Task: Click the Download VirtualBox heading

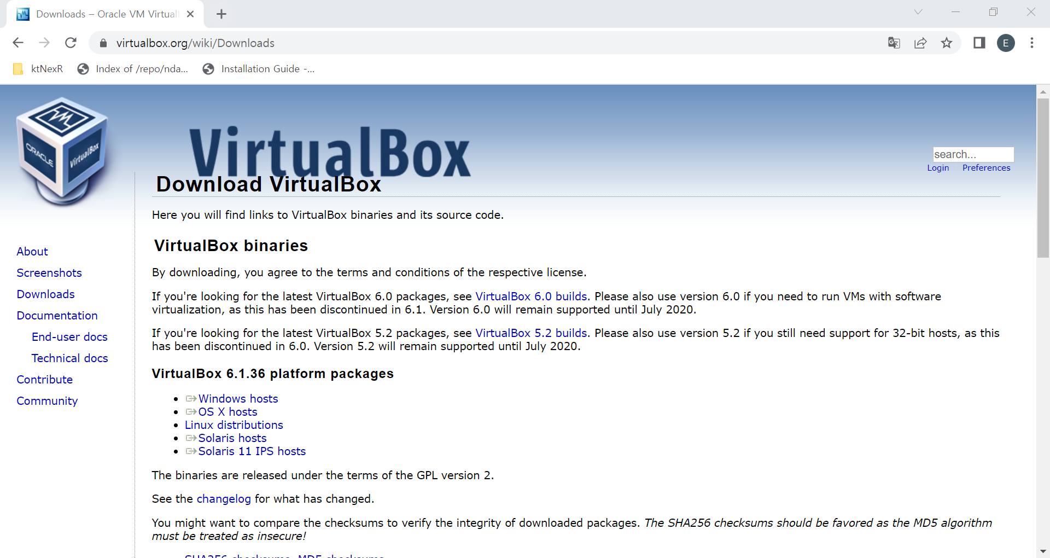Action: 269,184
